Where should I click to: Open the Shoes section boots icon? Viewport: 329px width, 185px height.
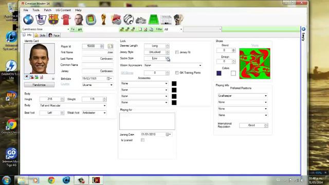[x=141, y=20]
